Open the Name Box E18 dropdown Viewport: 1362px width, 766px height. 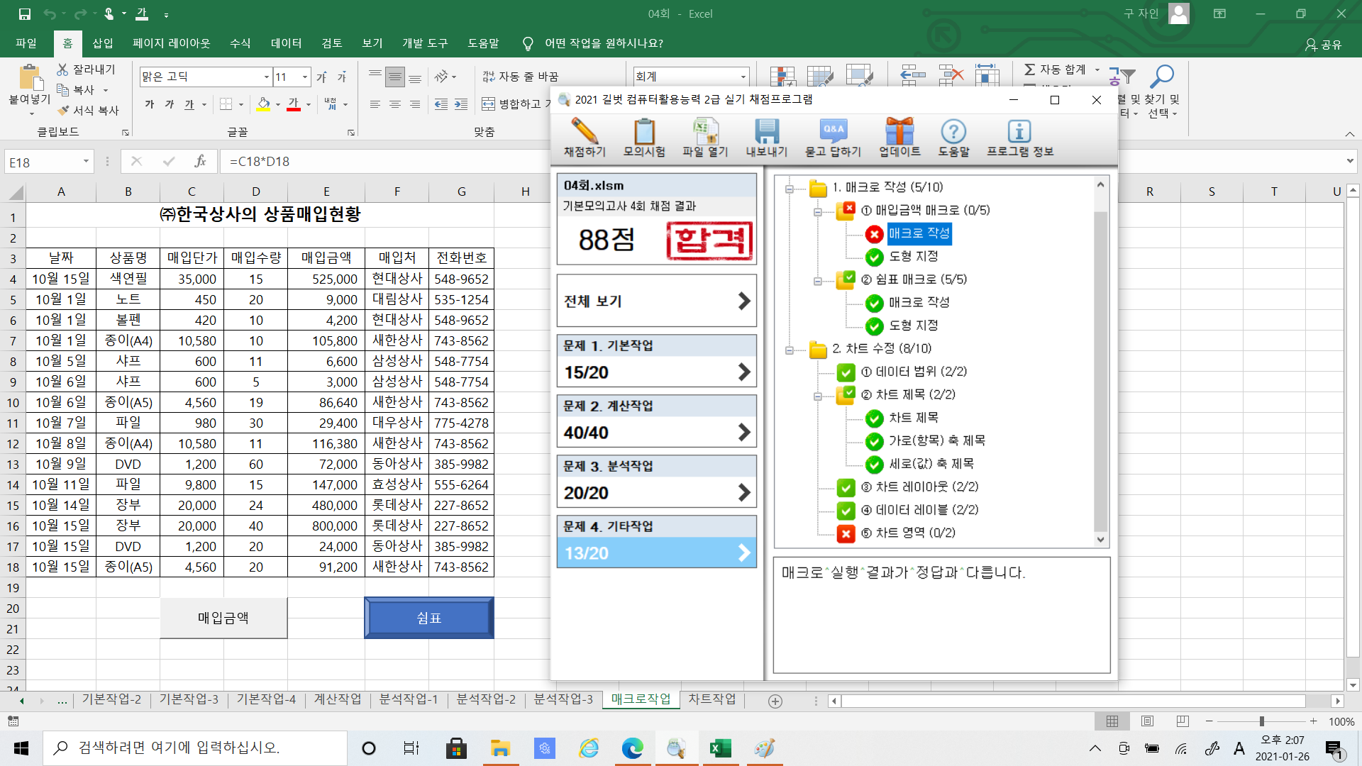click(86, 162)
